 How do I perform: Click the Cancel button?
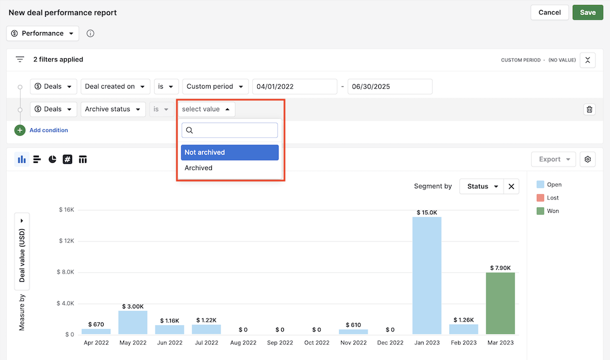coord(550,12)
